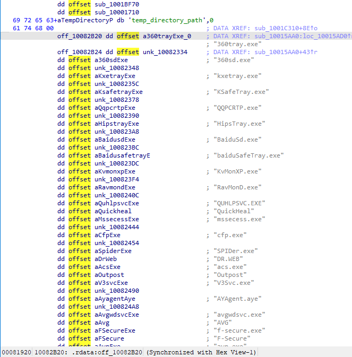This screenshot has height=357, width=352.
Task: Click the unk_10082444 reference
Action: pyautogui.click(x=117, y=228)
